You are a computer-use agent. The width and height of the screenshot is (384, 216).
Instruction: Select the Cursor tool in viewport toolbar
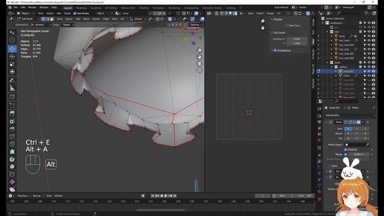[x=12, y=40]
